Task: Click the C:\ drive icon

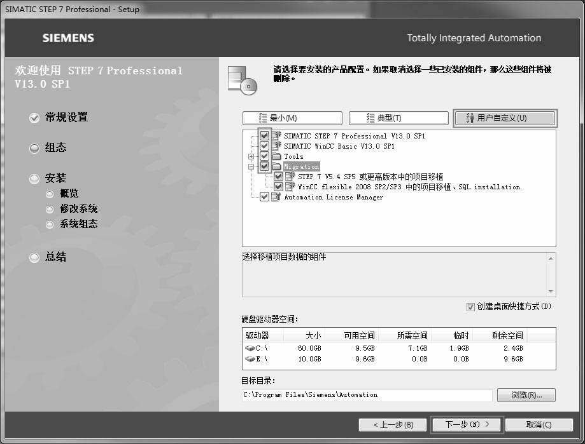Action: 250,348
